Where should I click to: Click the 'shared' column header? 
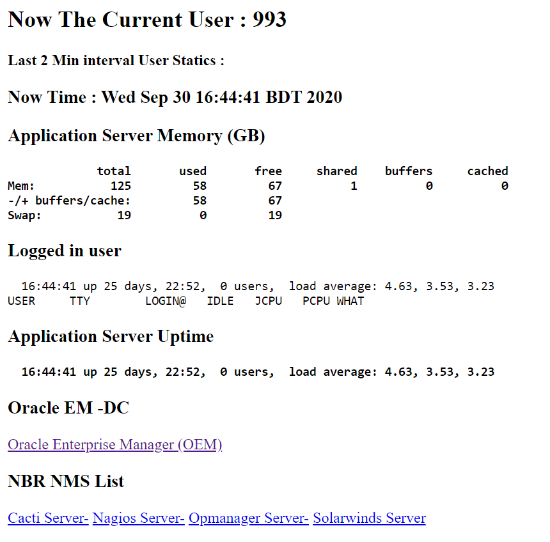tap(337, 171)
